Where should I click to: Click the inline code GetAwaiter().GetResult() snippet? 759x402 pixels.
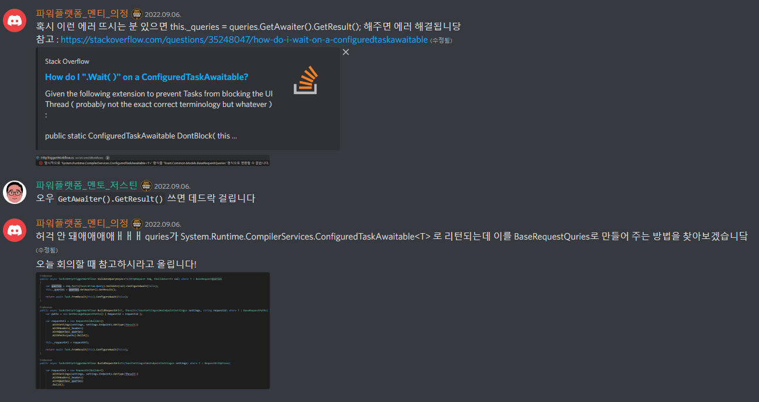(x=111, y=199)
